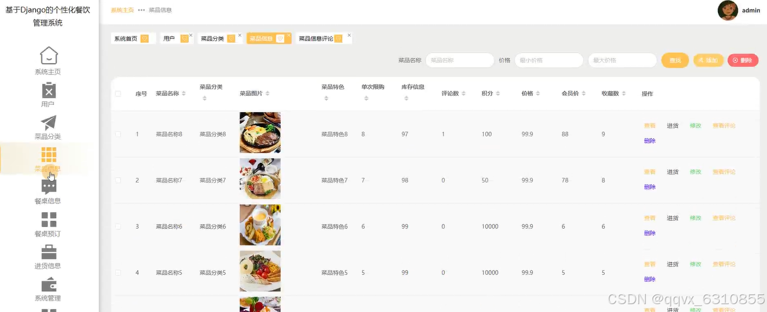Close the 菜品信息 tab

[x=289, y=35]
